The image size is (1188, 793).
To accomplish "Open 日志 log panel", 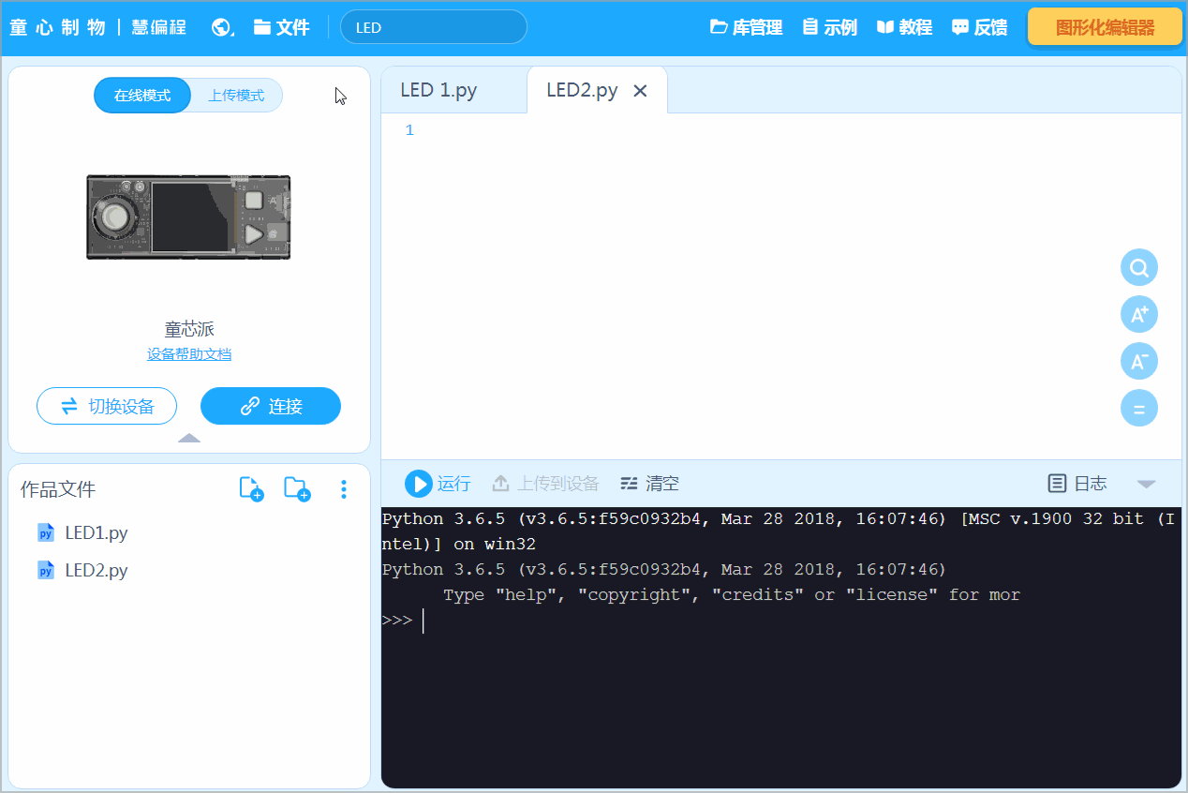I will [x=1077, y=484].
